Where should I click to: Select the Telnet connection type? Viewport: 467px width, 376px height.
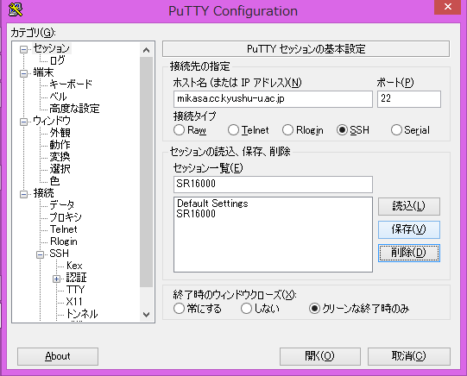pos(233,130)
